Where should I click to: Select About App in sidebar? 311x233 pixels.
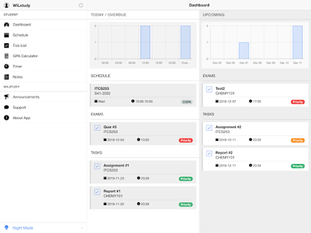[44, 118]
